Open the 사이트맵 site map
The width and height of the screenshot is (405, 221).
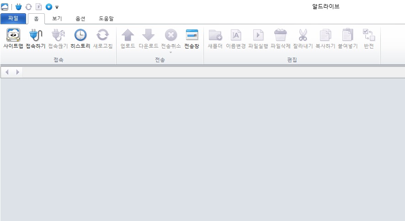[13, 38]
